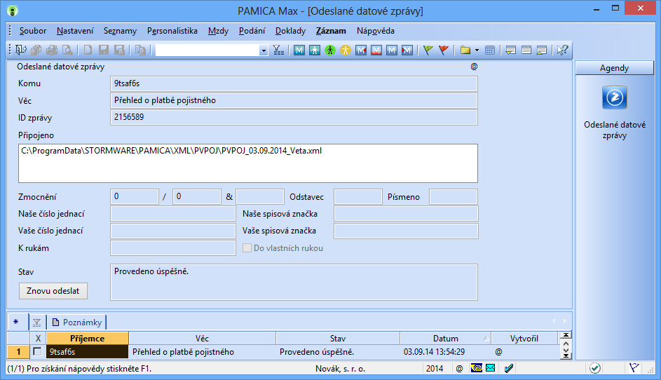Screen dimensions: 661x380
Task: Click the Agendy panel header button
Action: coord(614,68)
